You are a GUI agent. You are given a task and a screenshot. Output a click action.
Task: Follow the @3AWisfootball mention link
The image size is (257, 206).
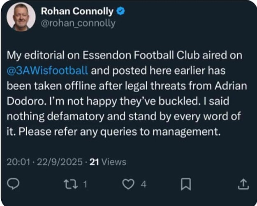48,70
